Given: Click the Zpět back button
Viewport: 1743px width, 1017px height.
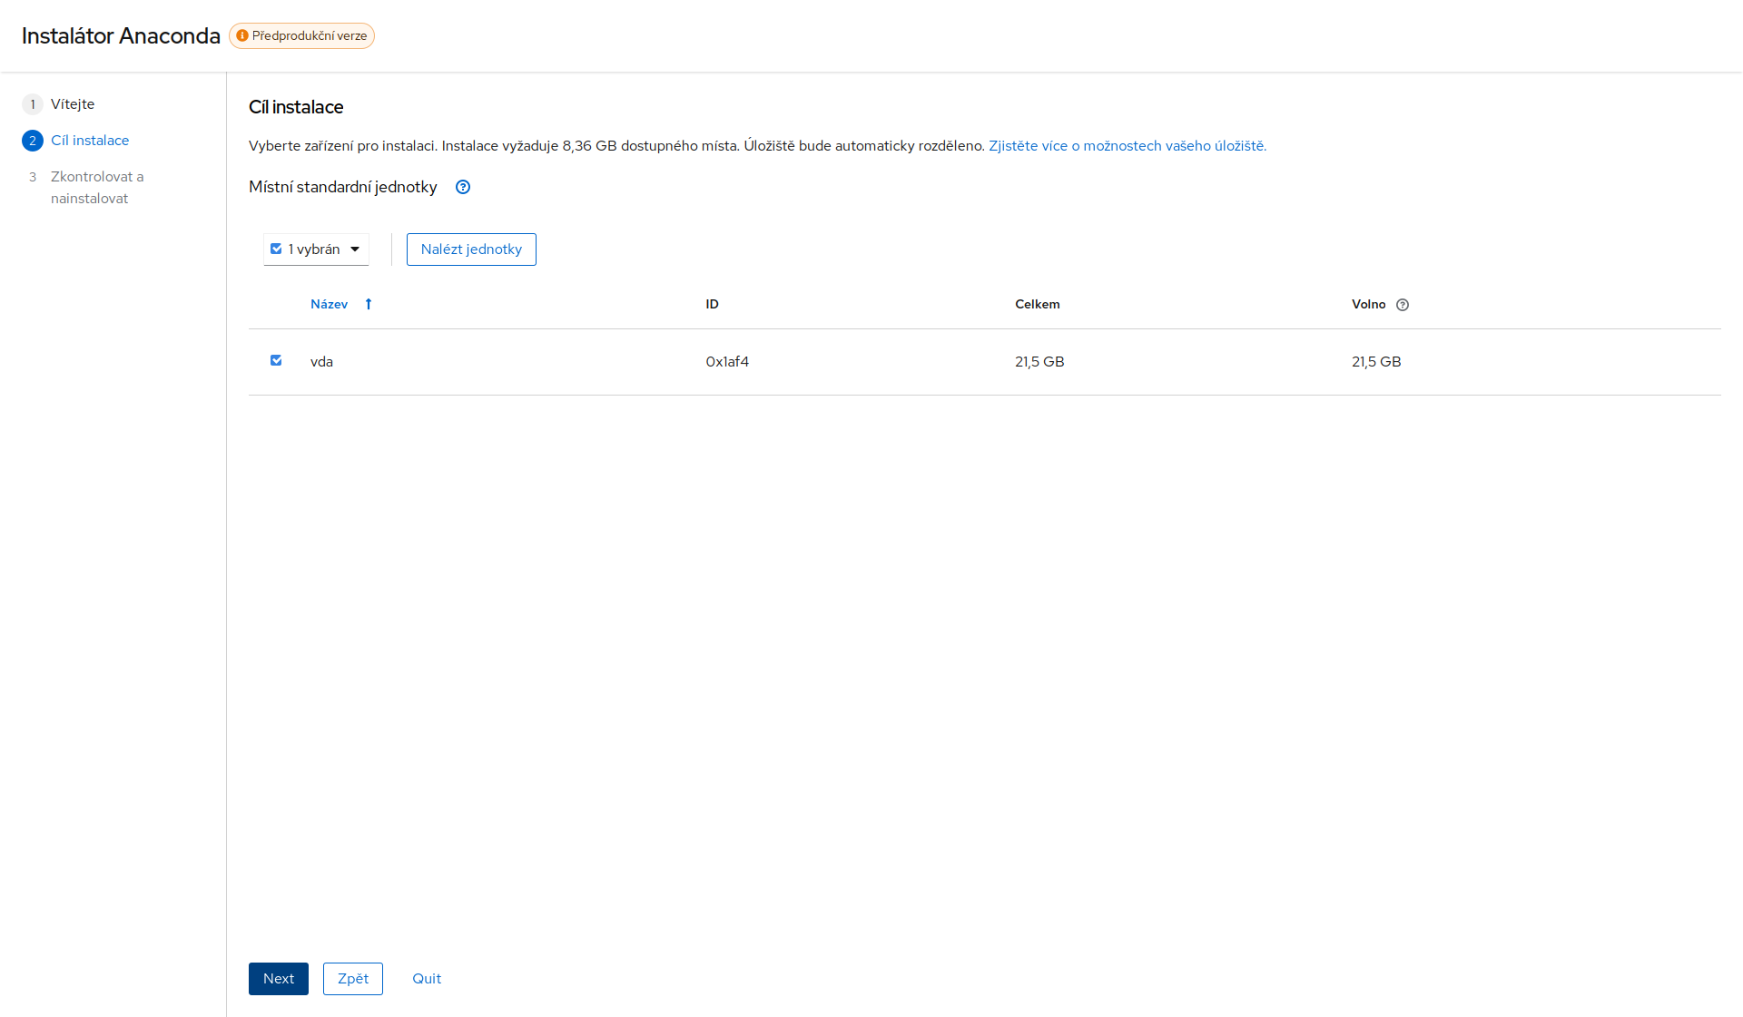Looking at the screenshot, I should click(352, 979).
